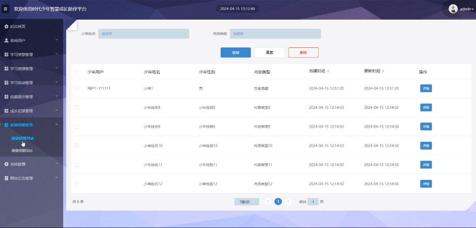The image size is (476, 228).
Task: Open 详情 for 少年姓名12 row
Action: [426, 184]
